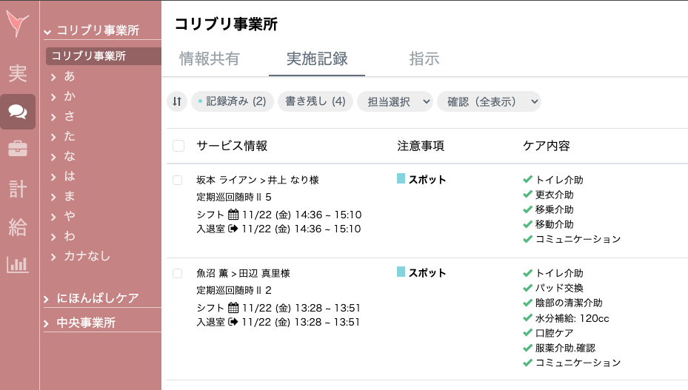
Task: Expand the わ group
Action: coord(53,237)
